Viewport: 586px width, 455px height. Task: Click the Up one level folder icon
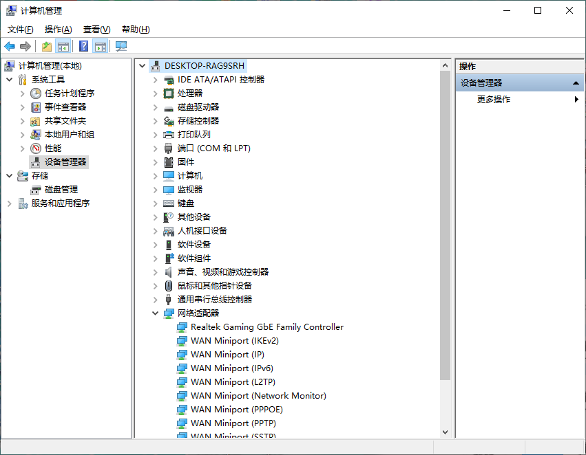[x=47, y=46]
